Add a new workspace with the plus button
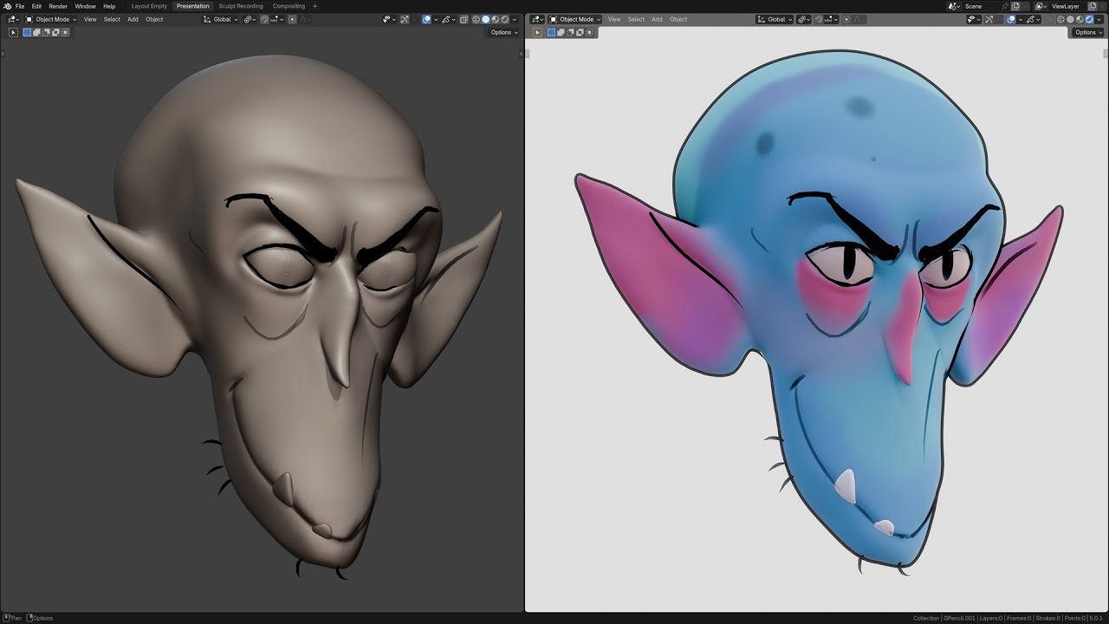Screen dimensions: 1109x624 pyautogui.click(x=315, y=6)
